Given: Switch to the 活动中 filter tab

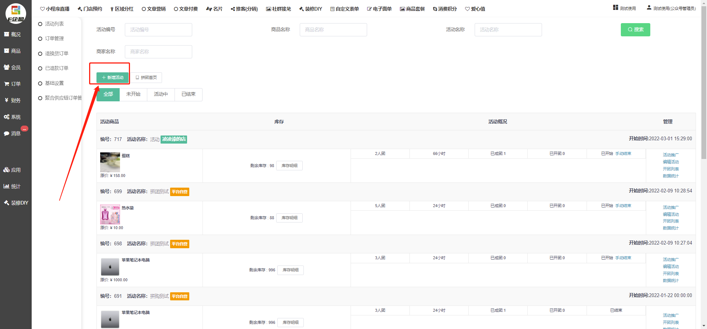Looking at the screenshot, I should coord(161,94).
